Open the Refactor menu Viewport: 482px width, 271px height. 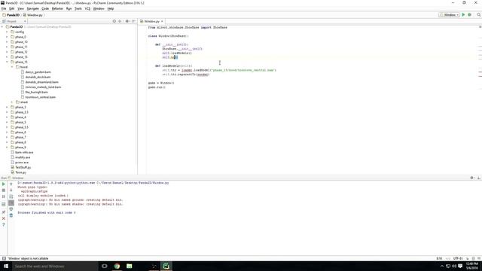click(x=57, y=8)
